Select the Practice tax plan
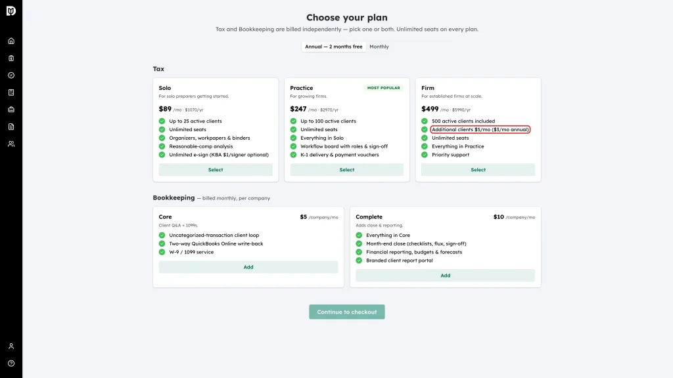Image resolution: width=673 pixels, height=378 pixels. 347,170
